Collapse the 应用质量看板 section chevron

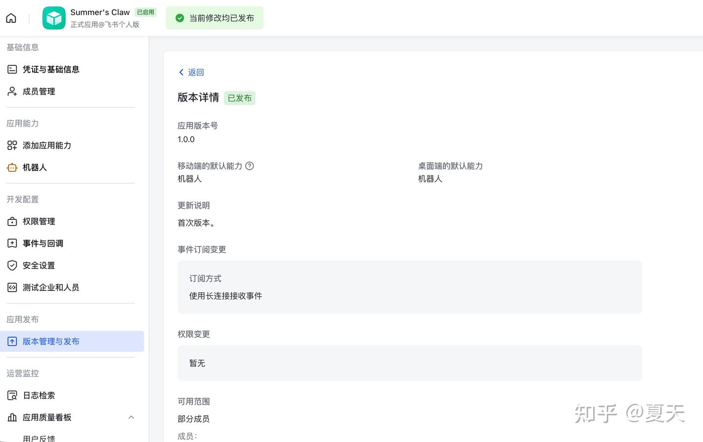pyautogui.click(x=131, y=417)
